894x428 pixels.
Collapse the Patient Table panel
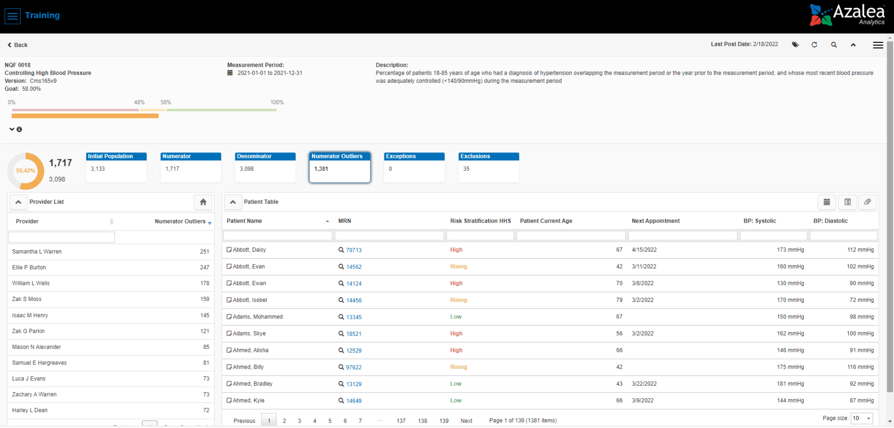pyautogui.click(x=233, y=202)
